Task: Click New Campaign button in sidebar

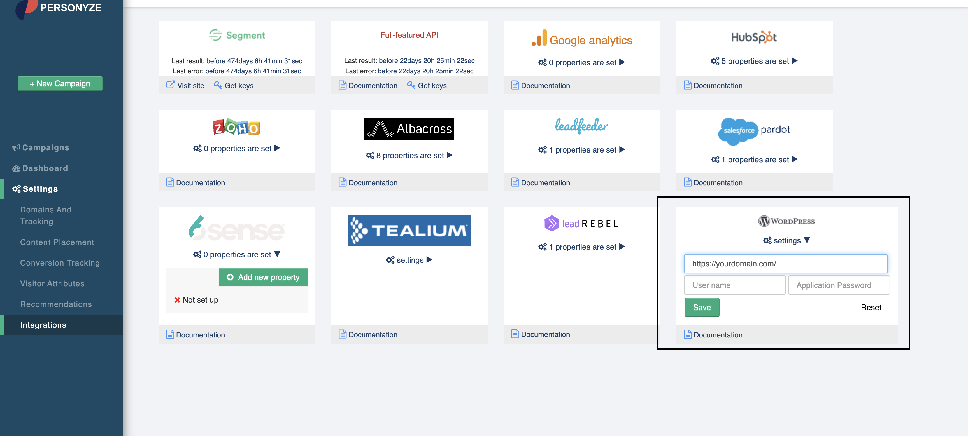Action: (x=60, y=83)
